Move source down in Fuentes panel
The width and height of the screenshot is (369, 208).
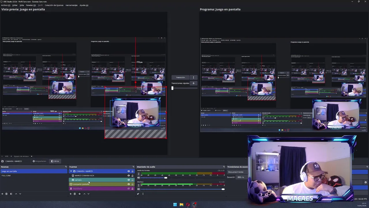[89, 194]
